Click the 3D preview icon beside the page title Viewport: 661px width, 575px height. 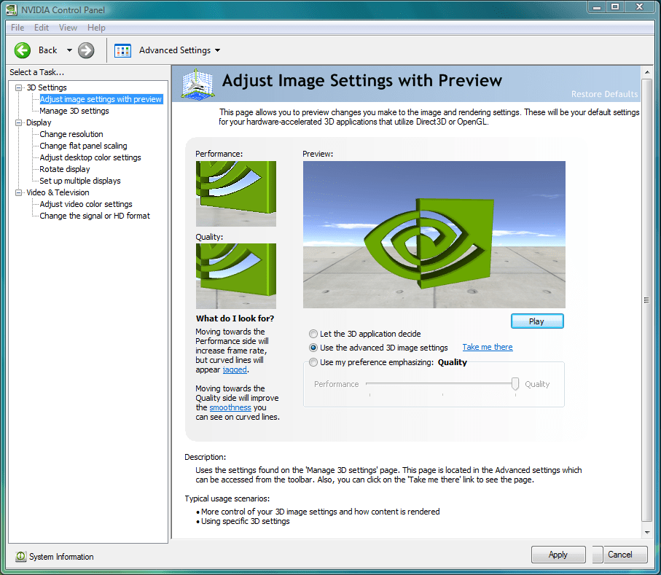pyautogui.click(x=197, y=84)
